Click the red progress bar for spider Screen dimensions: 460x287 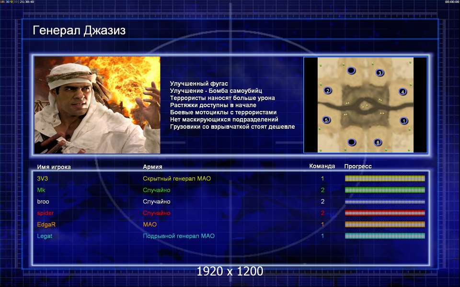click(x=385, y=213)
